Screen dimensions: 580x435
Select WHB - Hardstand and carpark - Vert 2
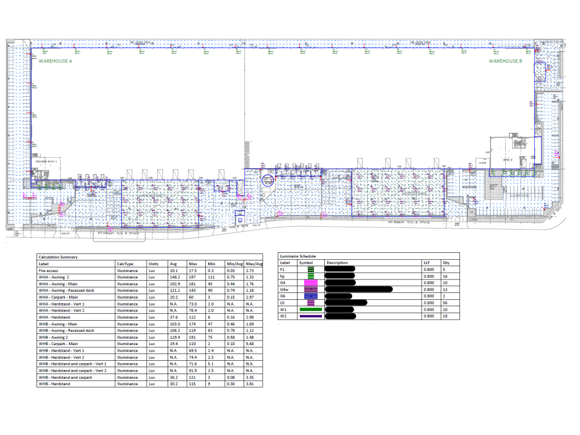[x=72, y=371]
